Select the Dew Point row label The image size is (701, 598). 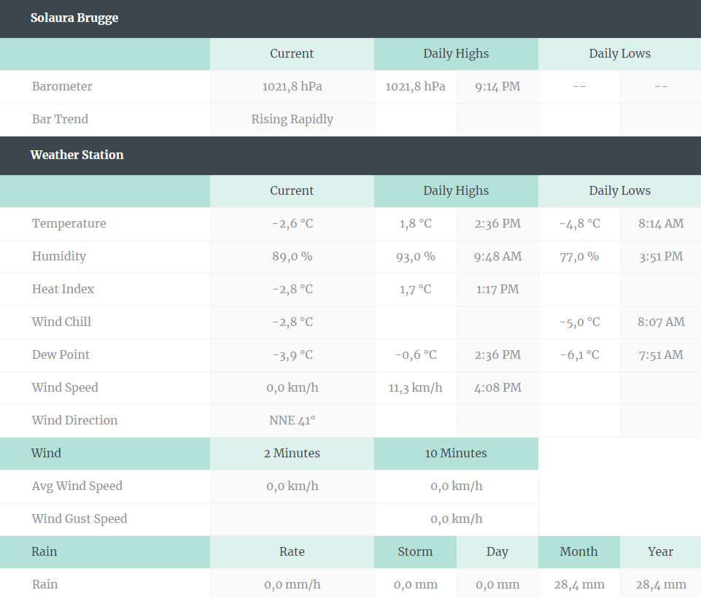(61, 354)
